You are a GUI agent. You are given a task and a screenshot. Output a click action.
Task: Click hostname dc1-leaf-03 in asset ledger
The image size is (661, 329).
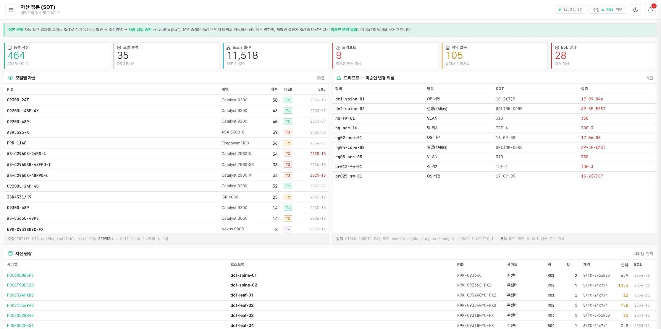point(242,315)
